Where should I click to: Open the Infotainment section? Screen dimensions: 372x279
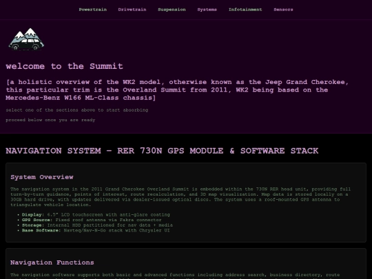pos(245,10)
